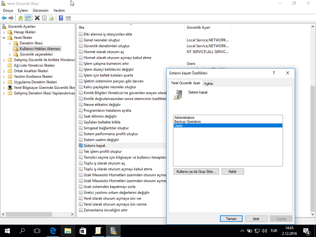Select Administrators in the group list
Viewport: 316px width, 237px height.
(x=185, y=118)
